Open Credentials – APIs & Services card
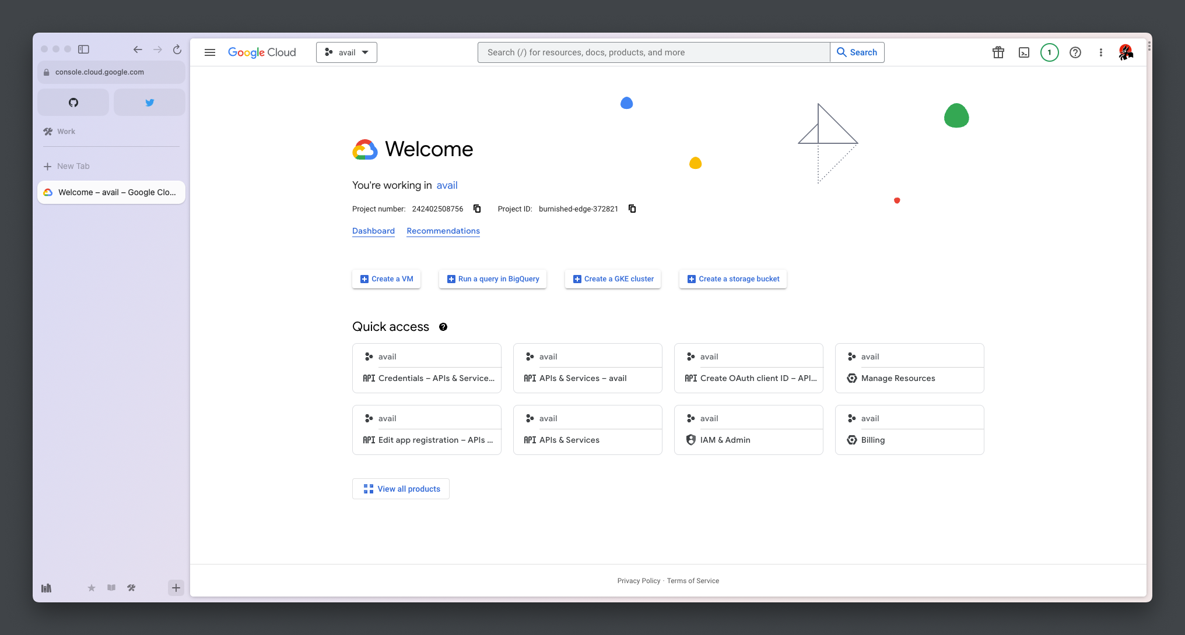 tap(427, 368)
